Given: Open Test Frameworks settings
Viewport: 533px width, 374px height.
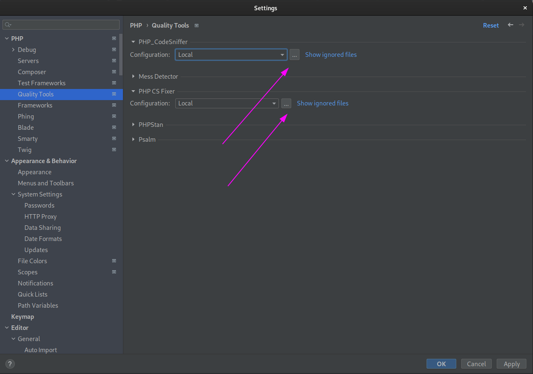Looking at the screenshot, I should [42, 83].
